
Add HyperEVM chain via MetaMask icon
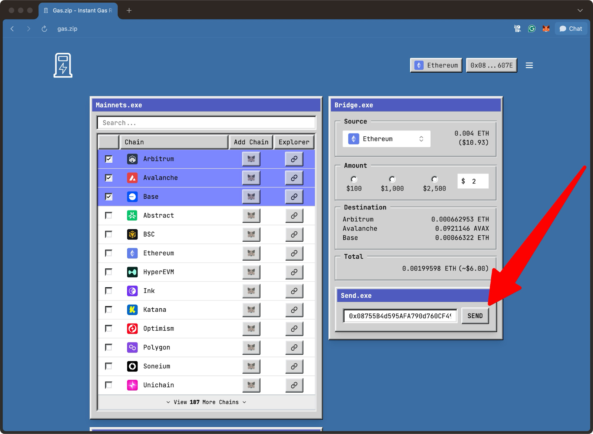(x=251, y=272)
